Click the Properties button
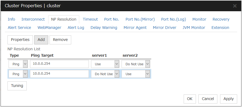 [x=20, y=40]
